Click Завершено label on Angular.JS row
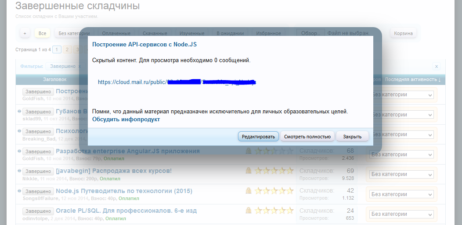This screenshot has height=225, width=462. click(x=38, y=151)
